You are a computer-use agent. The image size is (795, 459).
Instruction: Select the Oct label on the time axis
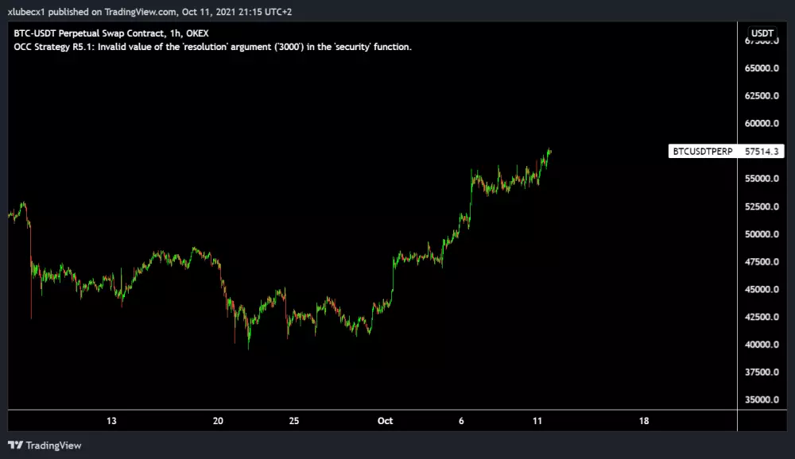(386, 422)
